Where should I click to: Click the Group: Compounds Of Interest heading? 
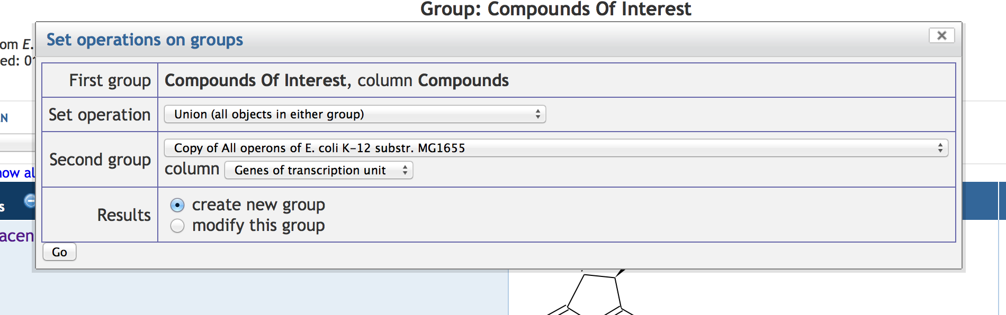(555, 10)
